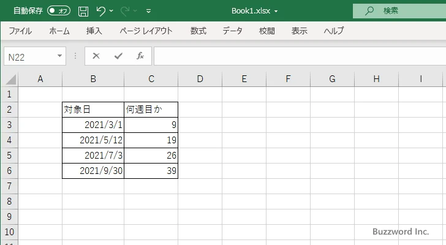Click into the 検索 search box
The image size is (446, 245).
[x=399, y=11]
